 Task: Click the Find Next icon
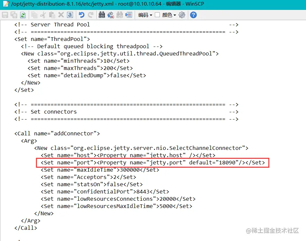point(119,15)
